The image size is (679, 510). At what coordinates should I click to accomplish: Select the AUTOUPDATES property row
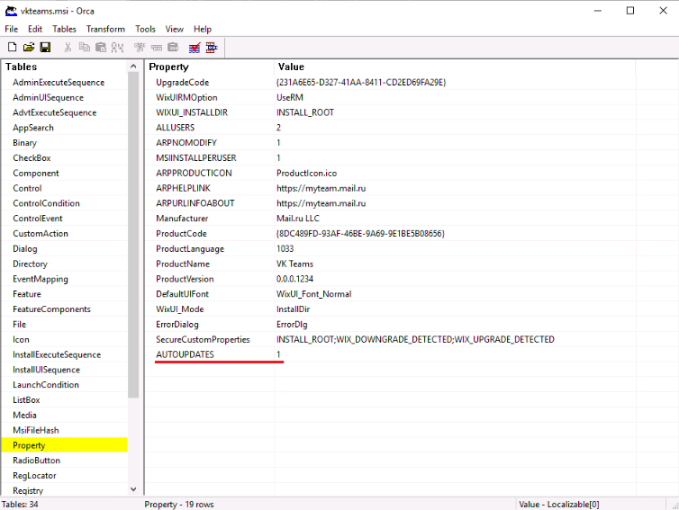pyautogui.click(x=185, y=354)
